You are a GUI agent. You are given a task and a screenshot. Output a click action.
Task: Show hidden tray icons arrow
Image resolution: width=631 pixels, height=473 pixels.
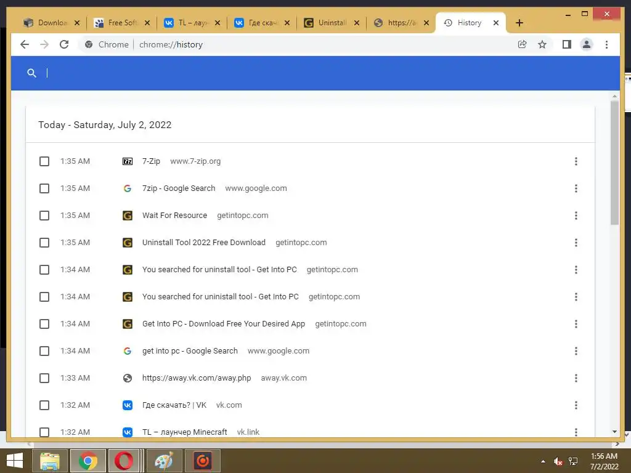[x=543, y=461]
